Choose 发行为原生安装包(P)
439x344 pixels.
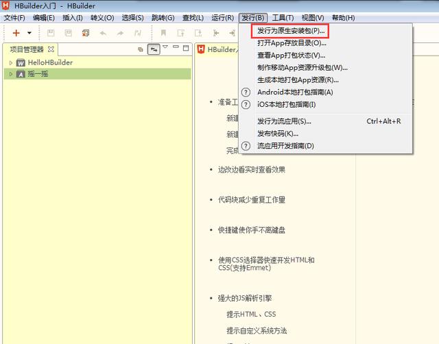(x=326, y=31)
